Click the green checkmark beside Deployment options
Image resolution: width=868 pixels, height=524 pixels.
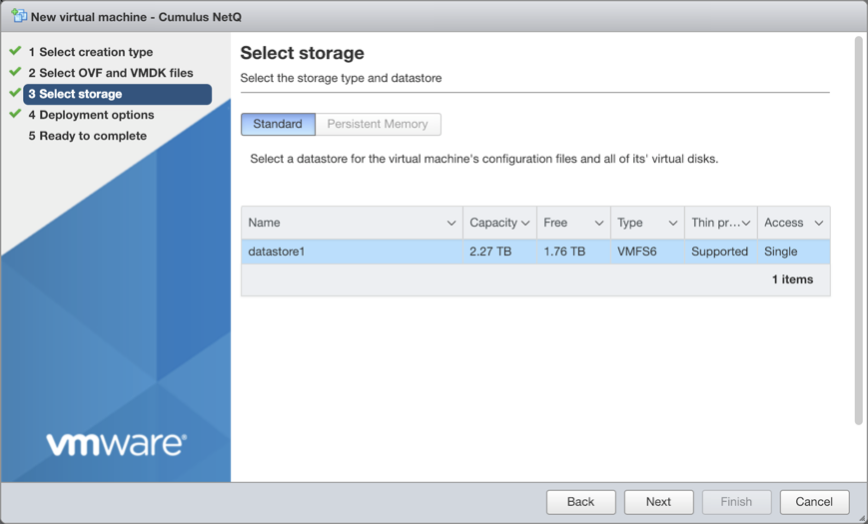pos(15,114)
